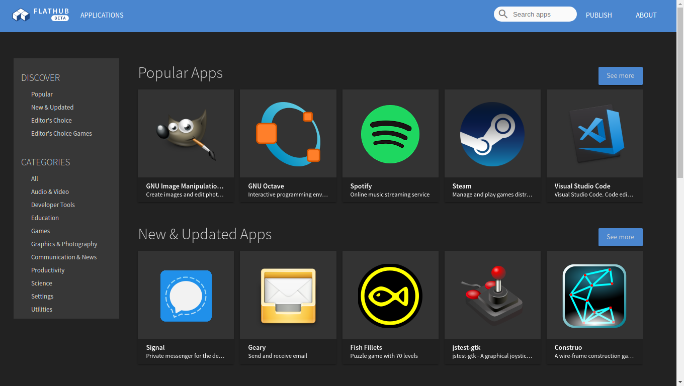
Task: Select Editor's Choice Games in sidebar
Action: coord(61,133)
